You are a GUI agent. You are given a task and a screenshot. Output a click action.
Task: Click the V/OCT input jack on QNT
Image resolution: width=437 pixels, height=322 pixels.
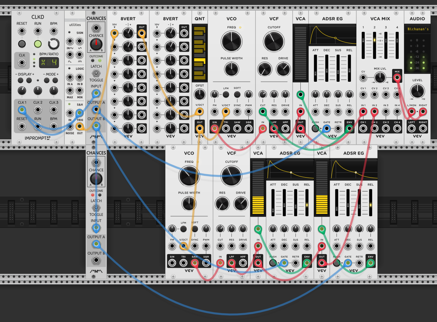click(200, 112)
